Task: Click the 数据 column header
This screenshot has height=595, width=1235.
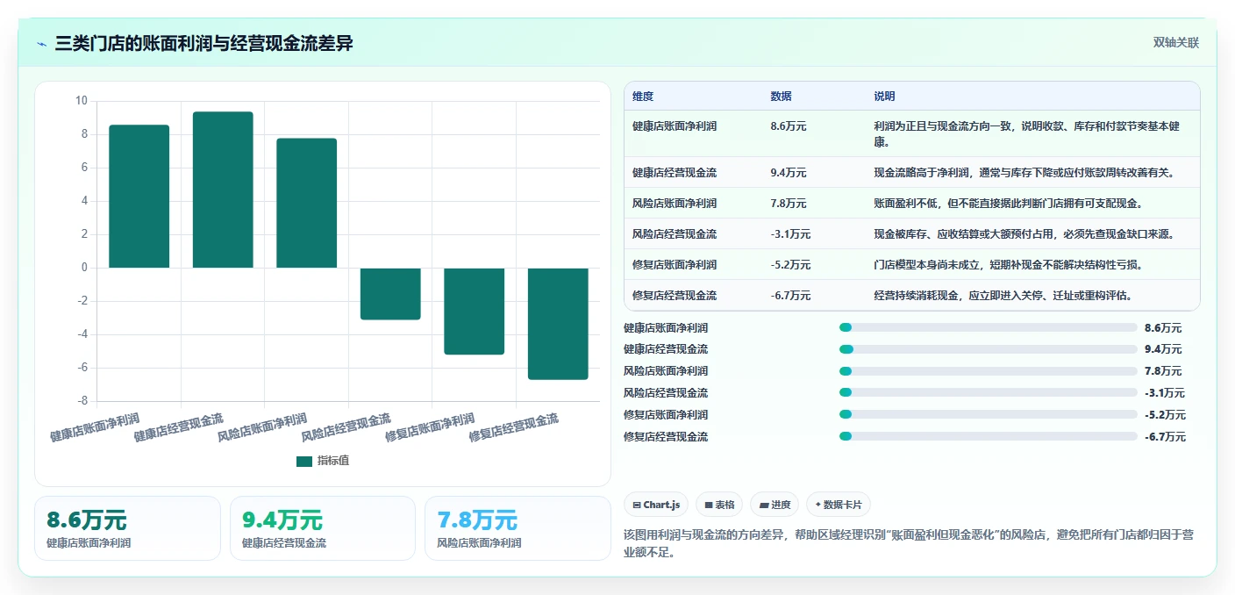Action: (x=782, y=97)
